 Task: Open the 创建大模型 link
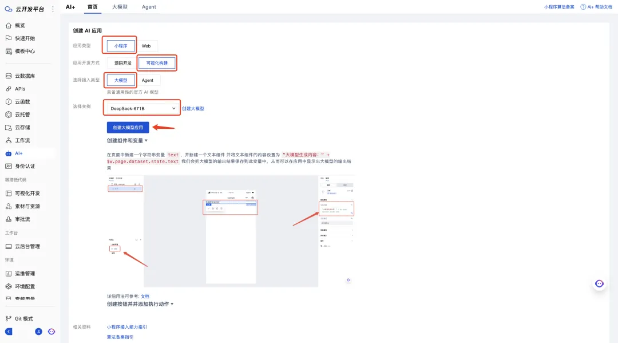[193, 108]
